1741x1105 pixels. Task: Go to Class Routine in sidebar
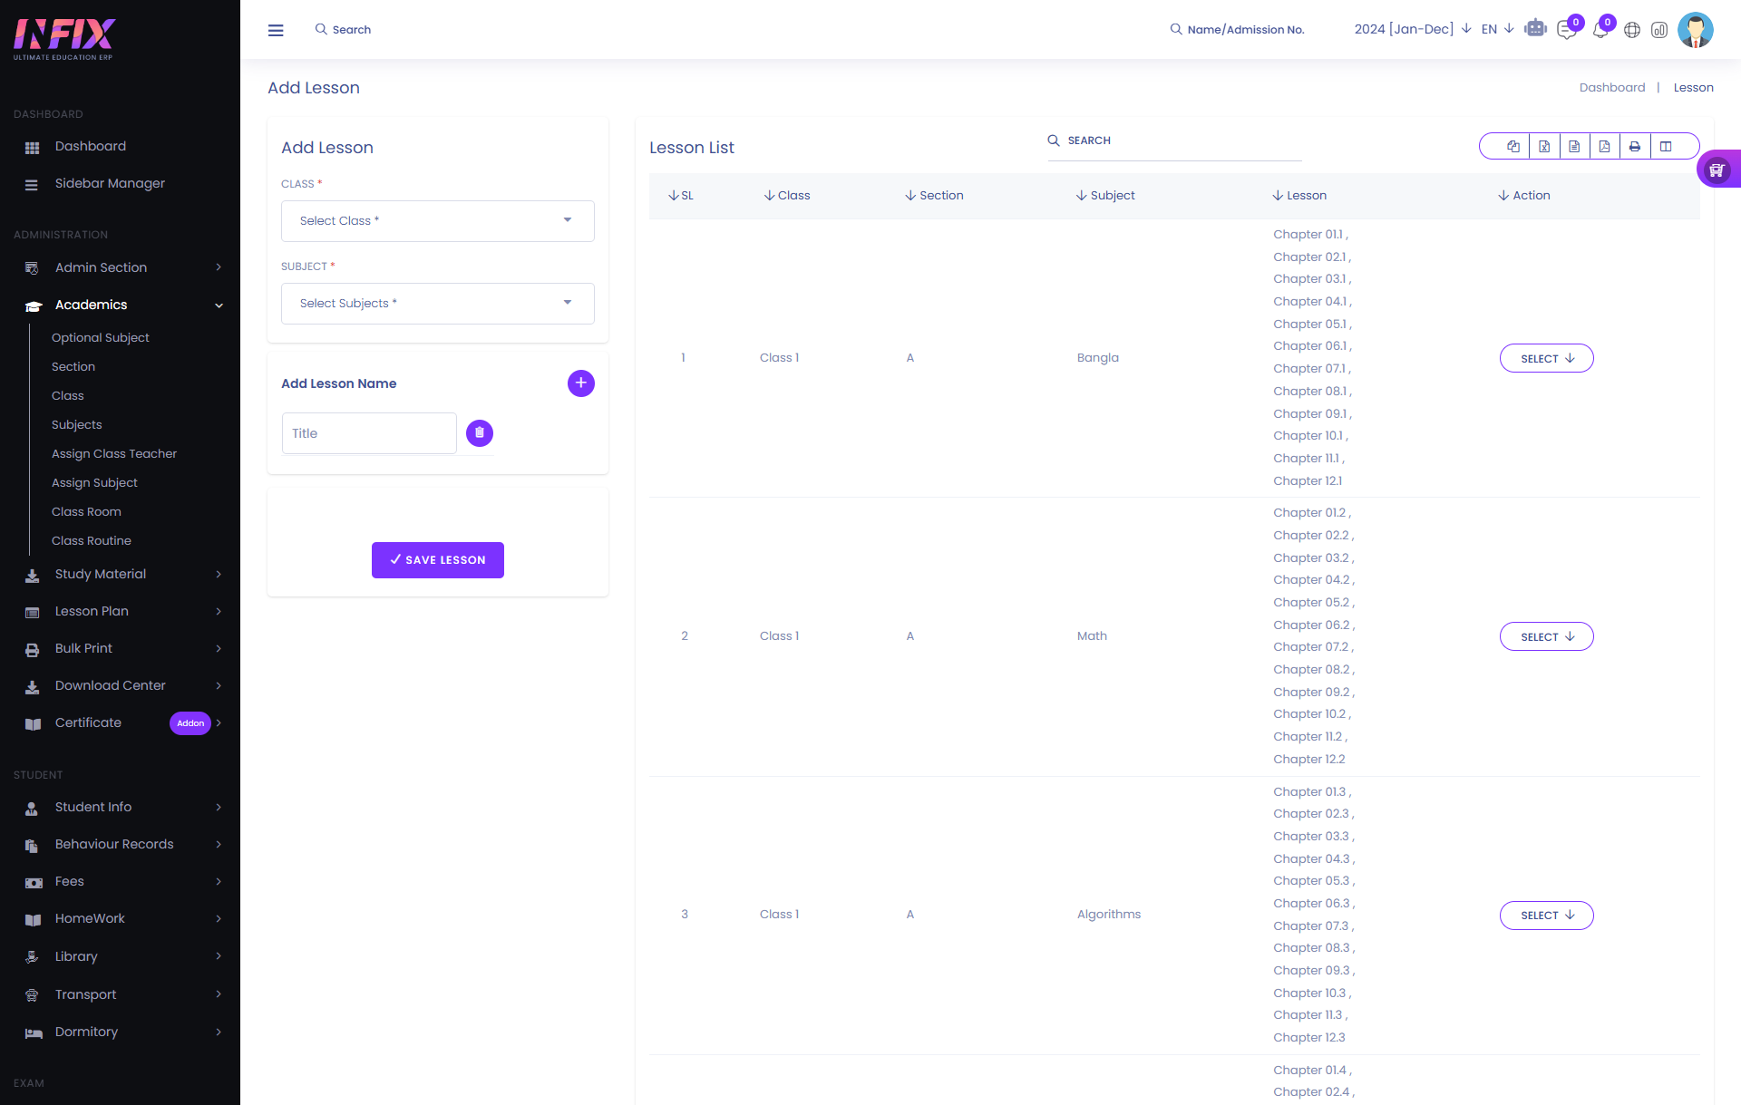(92, 540)
